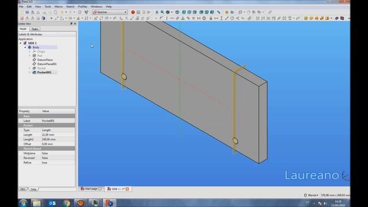This screenshot has width=368, height=207.
Task: Open the View menu
Action: pos(38,6)
